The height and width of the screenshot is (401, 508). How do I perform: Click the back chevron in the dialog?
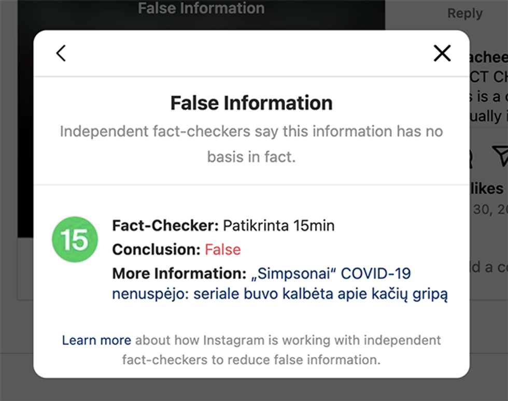coord(61,53)
